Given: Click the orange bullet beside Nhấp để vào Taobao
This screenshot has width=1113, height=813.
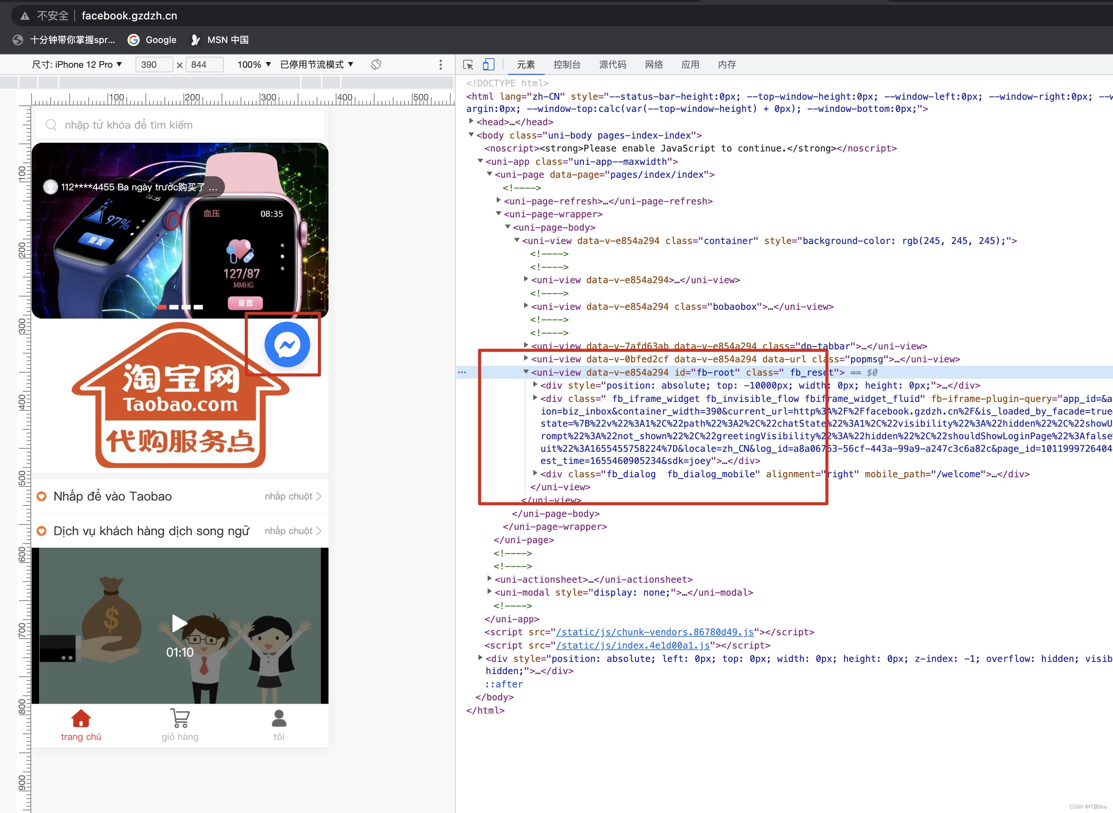Looking at the screenshot, I should click(42, 496).
